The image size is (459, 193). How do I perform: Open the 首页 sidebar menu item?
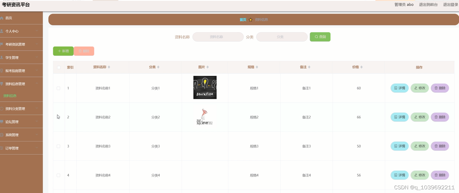21,18
